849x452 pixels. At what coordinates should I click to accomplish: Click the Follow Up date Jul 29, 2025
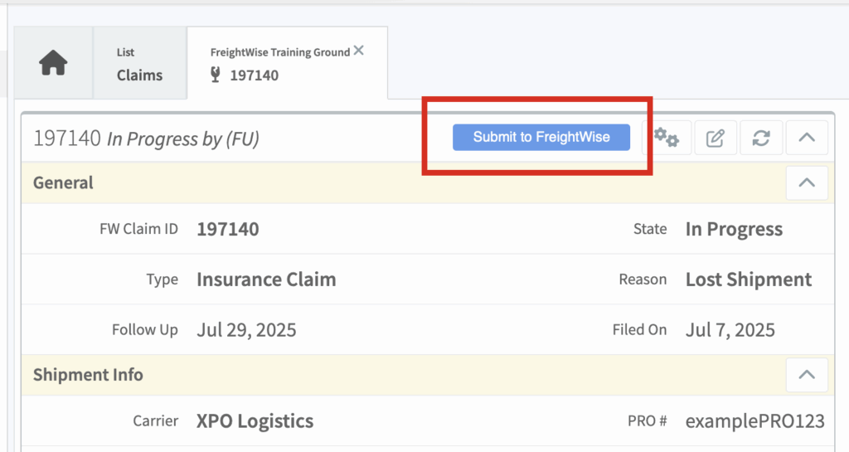246,330
